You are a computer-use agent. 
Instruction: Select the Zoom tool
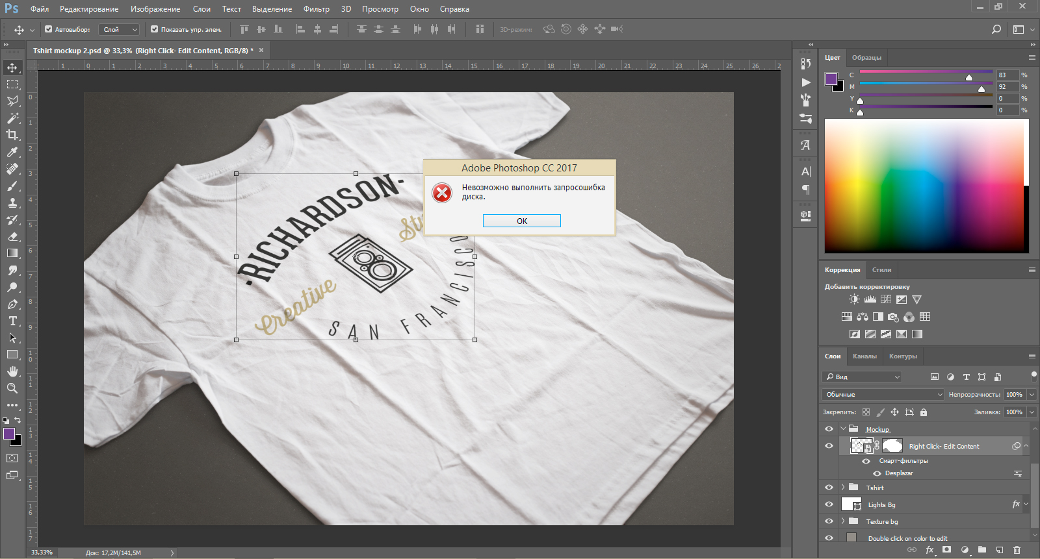(x=12, y=388)
